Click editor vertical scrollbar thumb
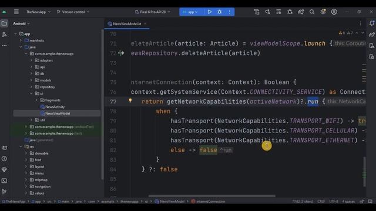This screenshot has height=211, width=376. click(364, 171)
